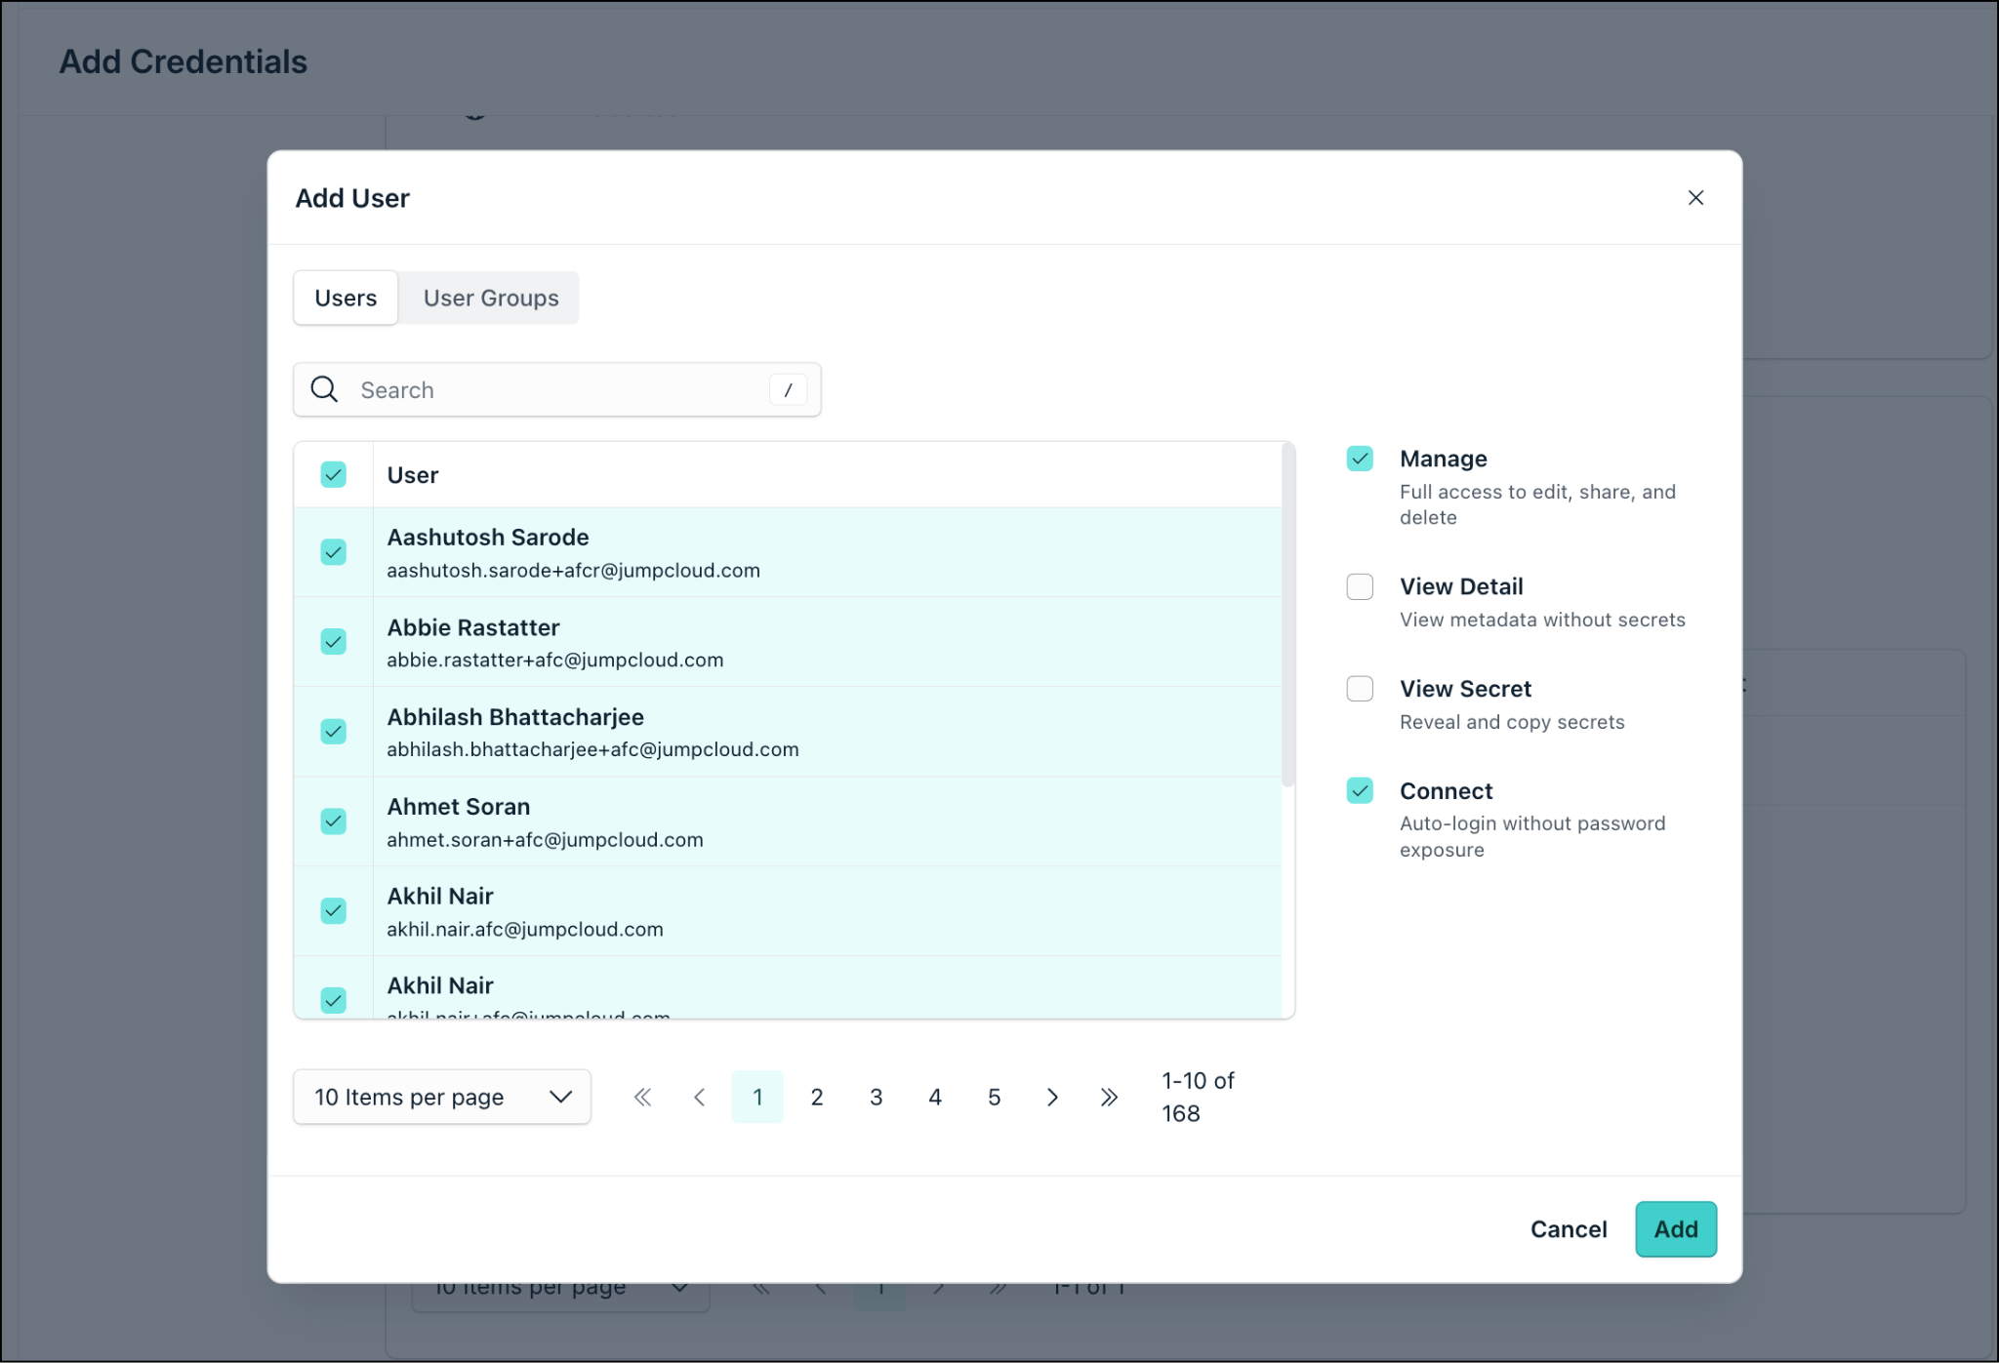Uncheck Aashutosh Sarode's checkbox
The height and width of the screenshot is (1363, 1999).
(x=334, y=552)
